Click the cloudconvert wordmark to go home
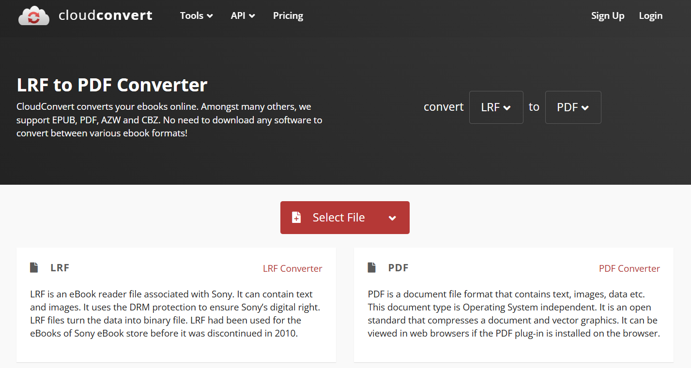 [105, 15]
